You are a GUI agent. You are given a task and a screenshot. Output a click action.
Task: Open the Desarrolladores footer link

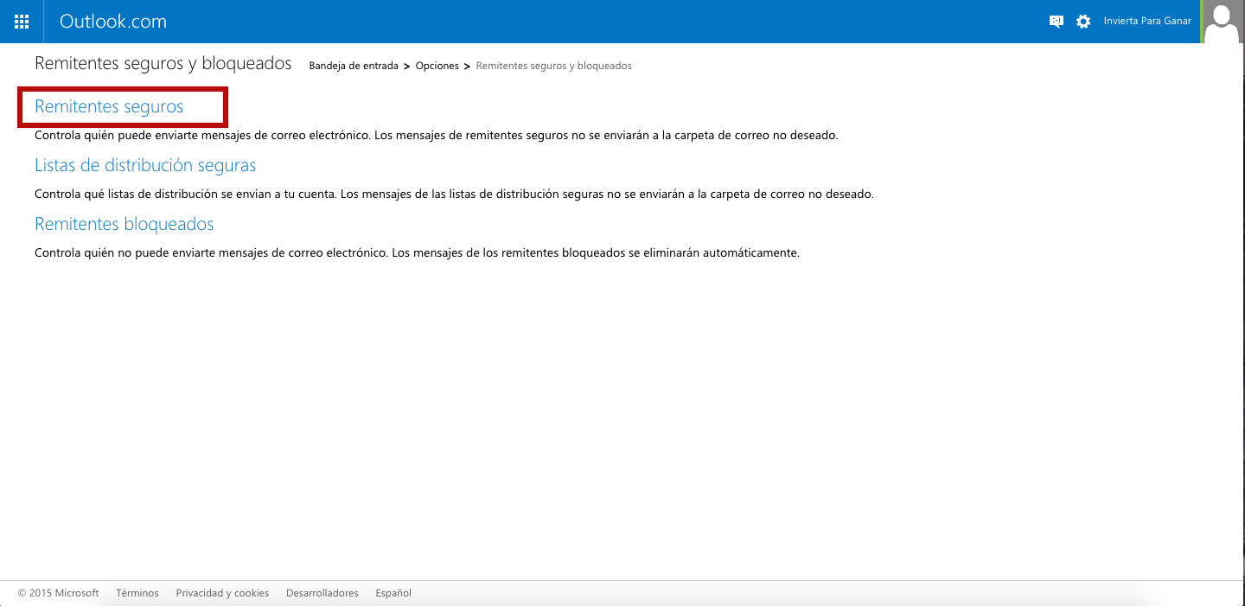322,593
